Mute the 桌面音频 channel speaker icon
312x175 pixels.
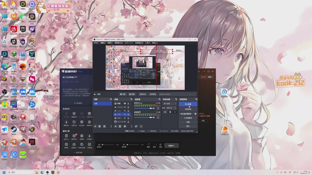[154, 117]
